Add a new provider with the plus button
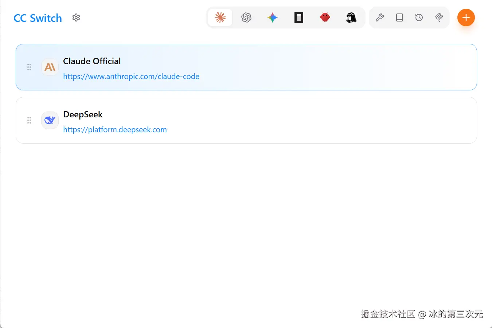492x328 pixels. 466,17
